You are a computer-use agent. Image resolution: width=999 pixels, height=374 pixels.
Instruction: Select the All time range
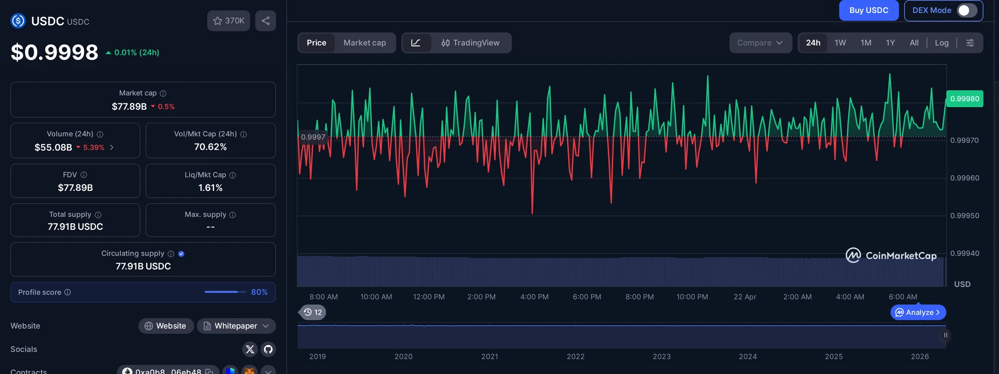pos(914,43)
